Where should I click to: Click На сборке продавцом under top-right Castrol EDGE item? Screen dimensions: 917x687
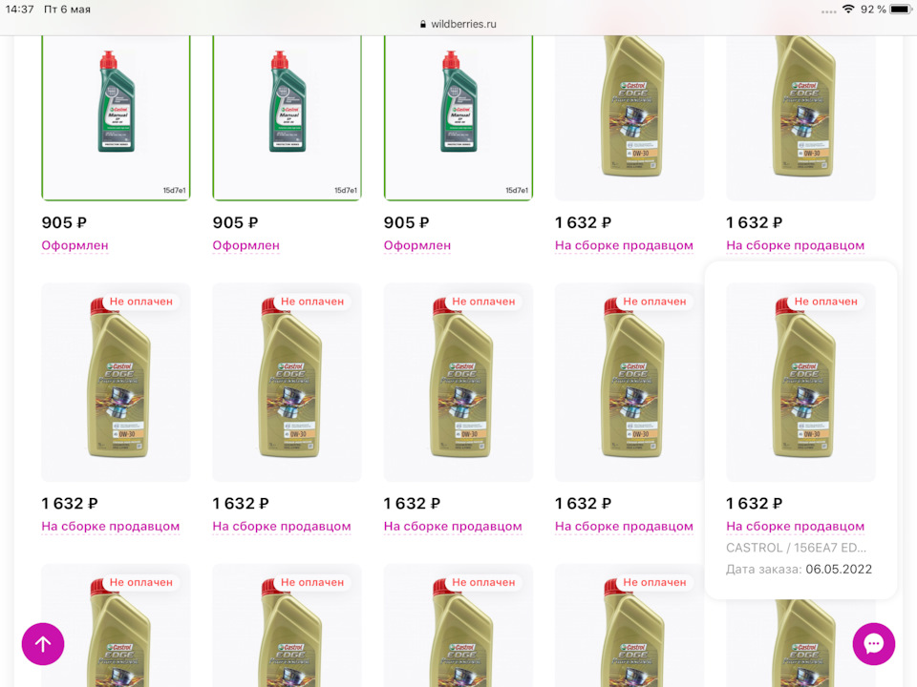click(795, 245)
